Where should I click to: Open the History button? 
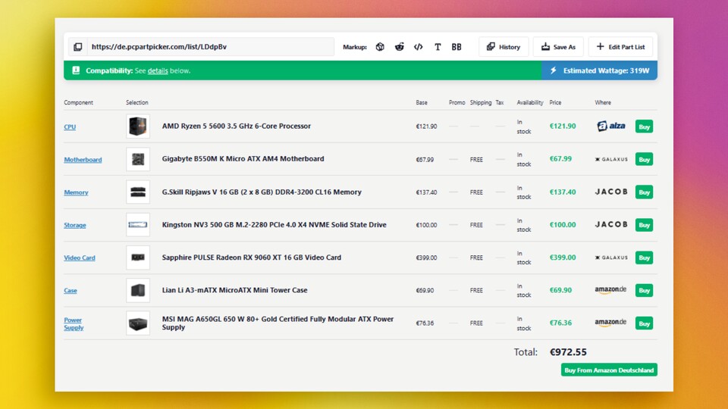[504, 47]
